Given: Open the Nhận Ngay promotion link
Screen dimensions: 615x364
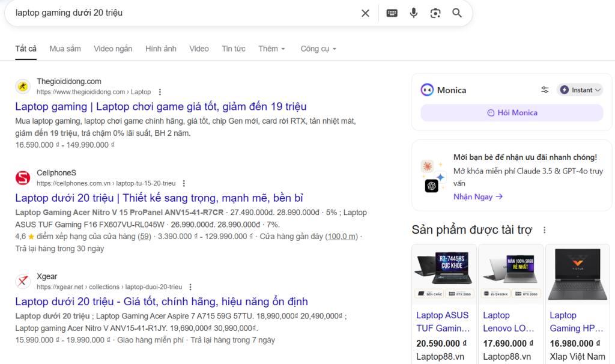Looking at the screenshot, I should pyautogui.click(x=477, y=196).
